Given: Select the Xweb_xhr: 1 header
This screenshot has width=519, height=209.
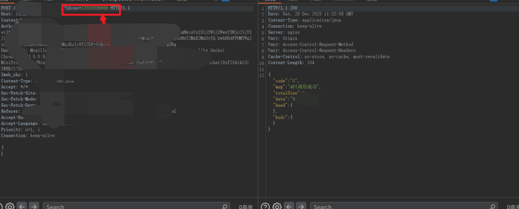Looking at the screenshot, I should click(15, 75).
